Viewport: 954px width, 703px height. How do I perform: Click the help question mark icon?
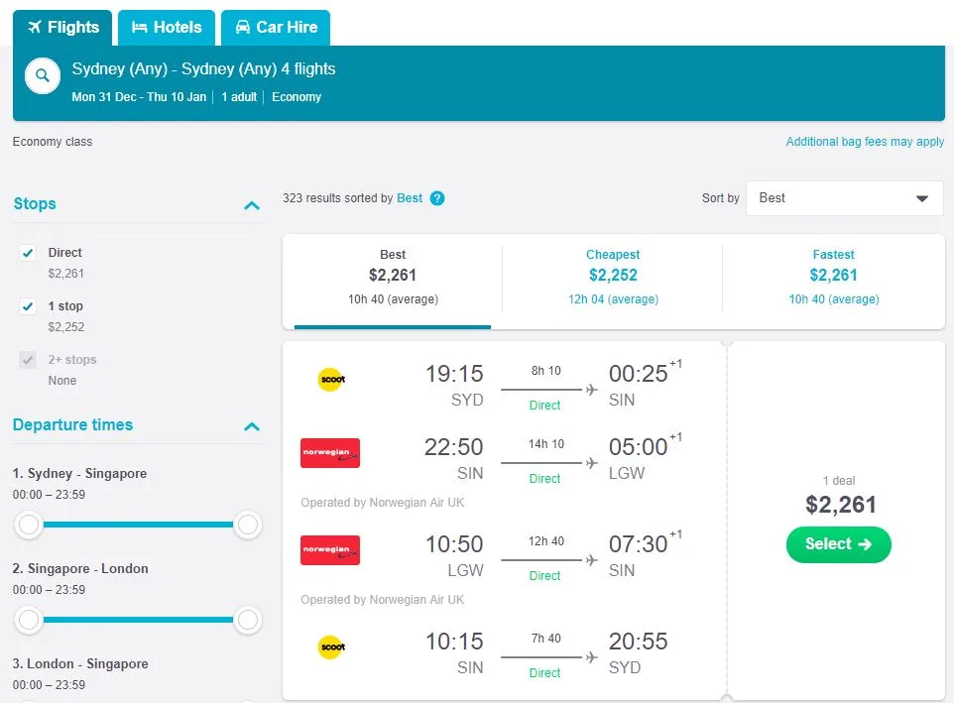(x=437, y=198)
